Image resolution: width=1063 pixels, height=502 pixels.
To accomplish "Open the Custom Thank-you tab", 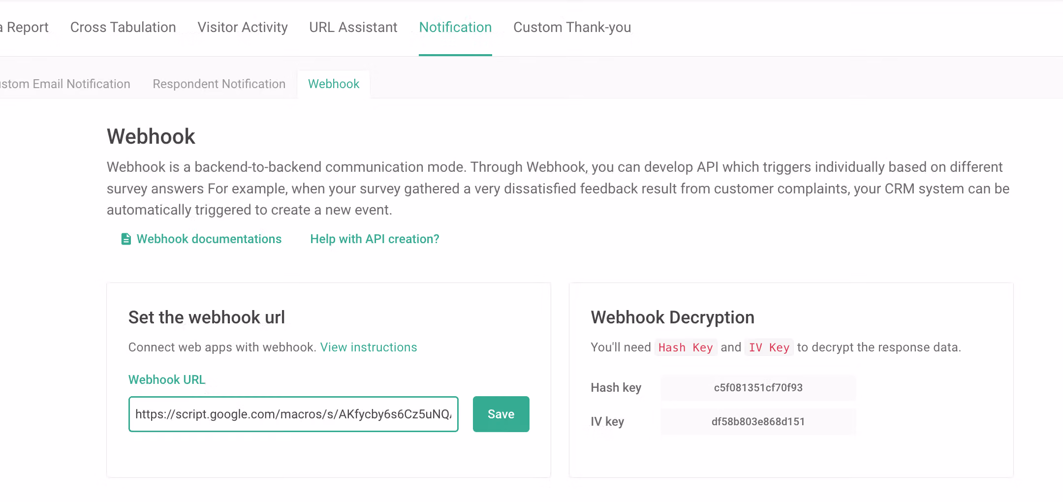I will coord(572,27).
